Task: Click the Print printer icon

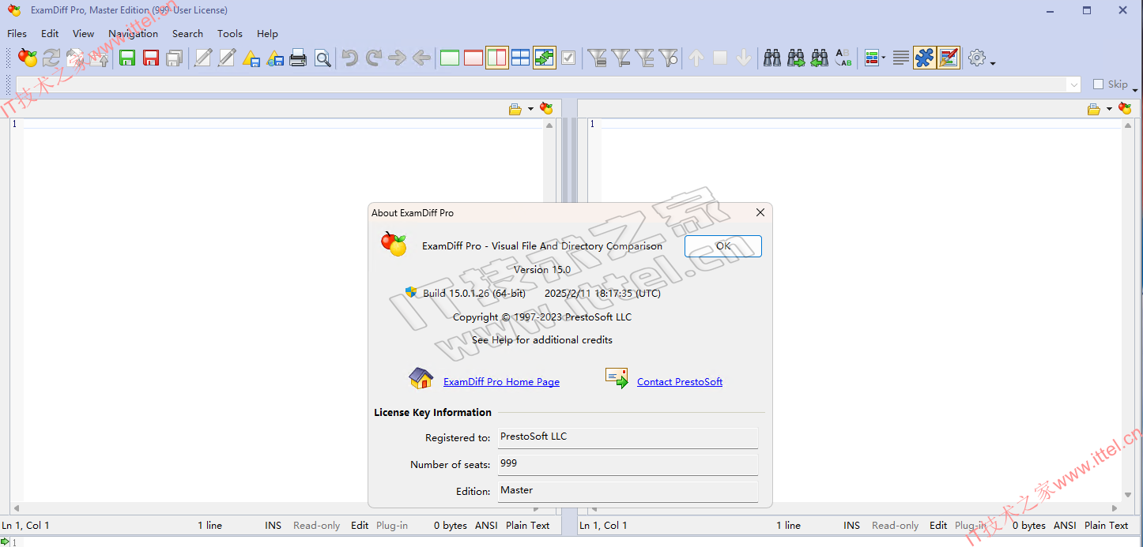Action: 298,58
